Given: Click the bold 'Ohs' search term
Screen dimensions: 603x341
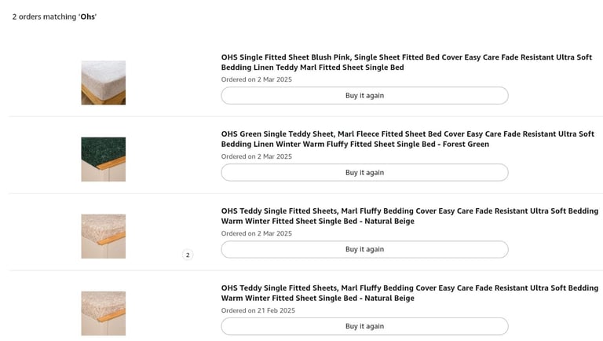Looking at the screenshot, I should pos(88,16).
